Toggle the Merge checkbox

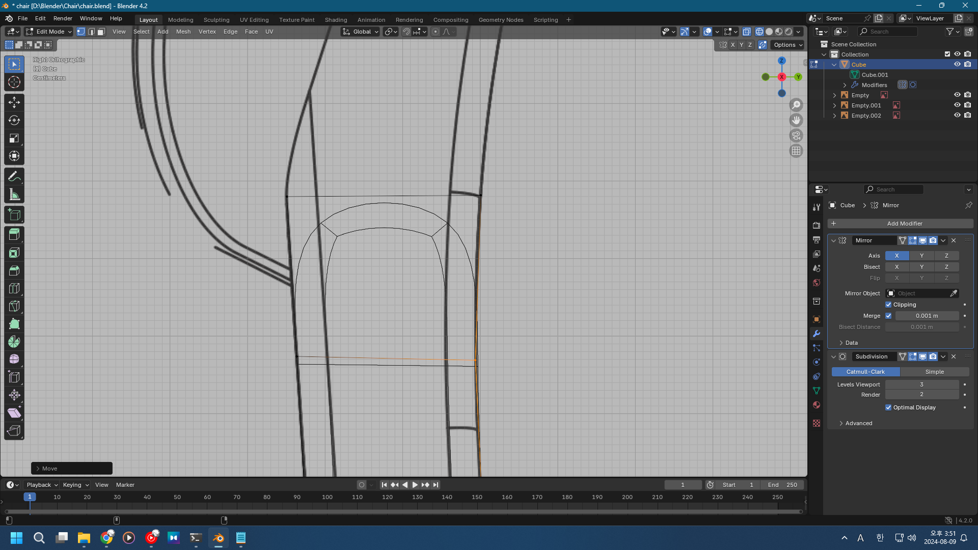(x=888, y=316)
